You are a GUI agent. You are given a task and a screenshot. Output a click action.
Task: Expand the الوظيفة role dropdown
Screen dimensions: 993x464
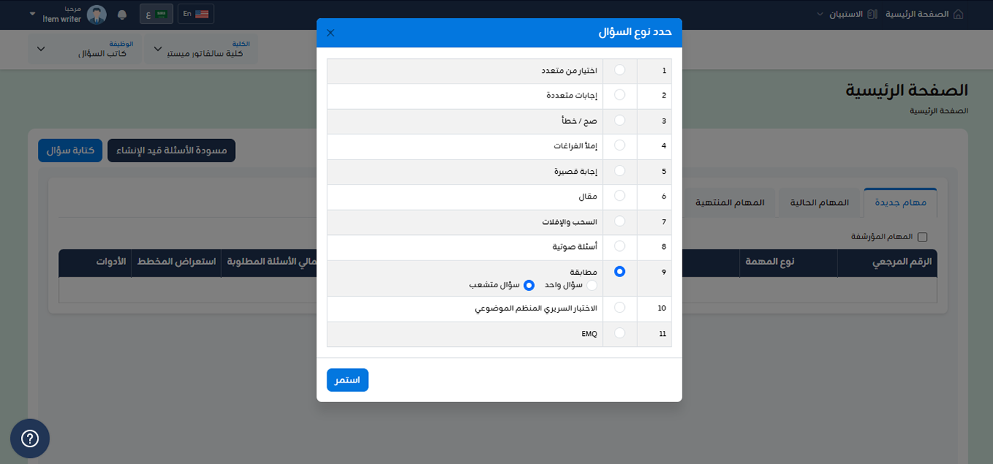pyautogui.click(x=84, y=49)
